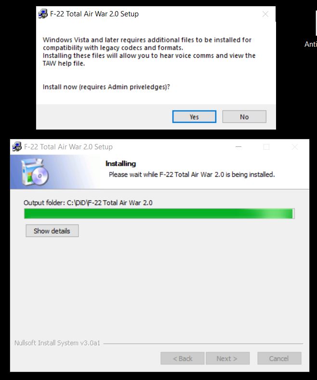317x380 pixels.
Task: Confirm codec install with Yes button
Action: 194,117
